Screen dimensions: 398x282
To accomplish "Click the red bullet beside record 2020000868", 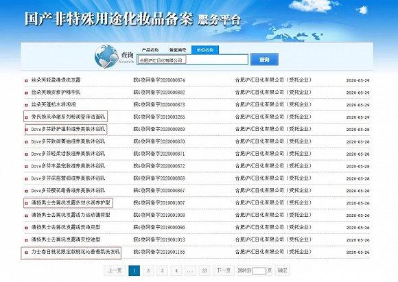I will click(x=26, y=178).
